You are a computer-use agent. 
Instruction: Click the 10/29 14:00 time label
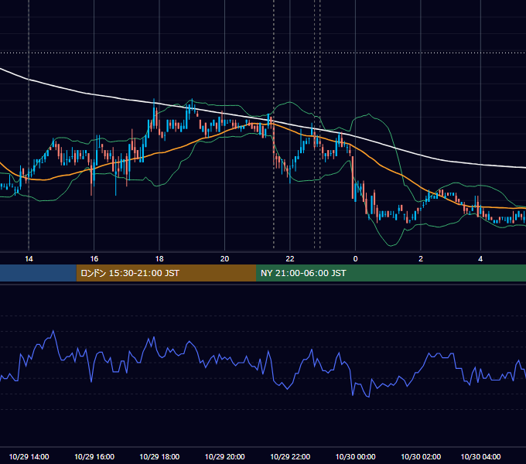pyautogui.click(x=29, y=456)
